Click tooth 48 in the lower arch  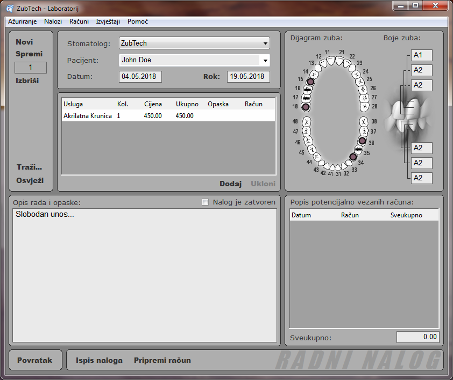click(306, 122)
